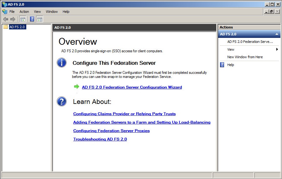Select the AD FS 2.0 tree node
The width and height of the screenshot is (282, 179).
[17, 27]
